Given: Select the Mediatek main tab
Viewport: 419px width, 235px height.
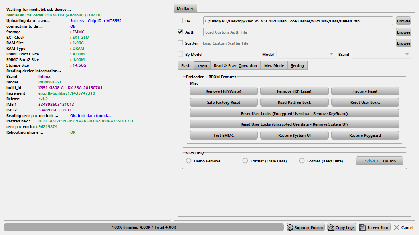Looking at the screenshot, I should [x=185, y=8].
